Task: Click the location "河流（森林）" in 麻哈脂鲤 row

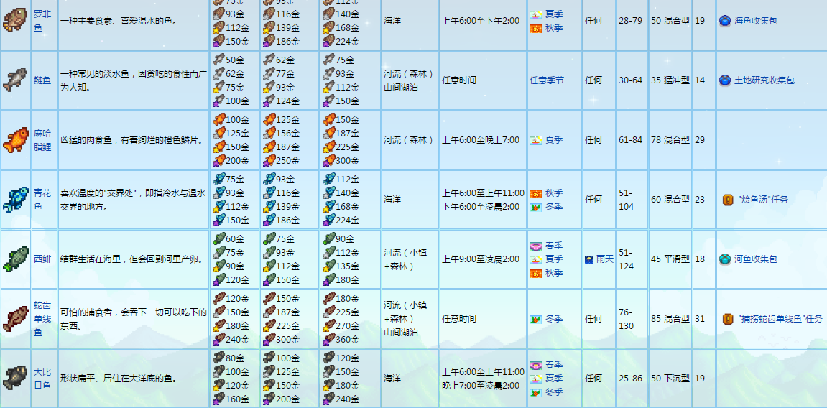Action: pos(409,139)
